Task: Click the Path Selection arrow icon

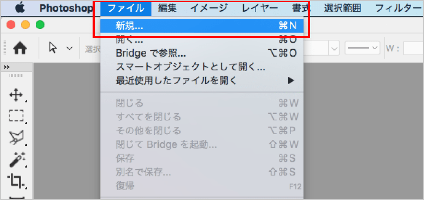Action: point(53,48)
